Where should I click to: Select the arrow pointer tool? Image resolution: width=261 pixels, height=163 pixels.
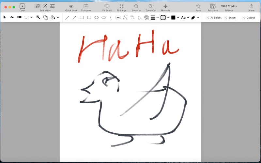5,18
